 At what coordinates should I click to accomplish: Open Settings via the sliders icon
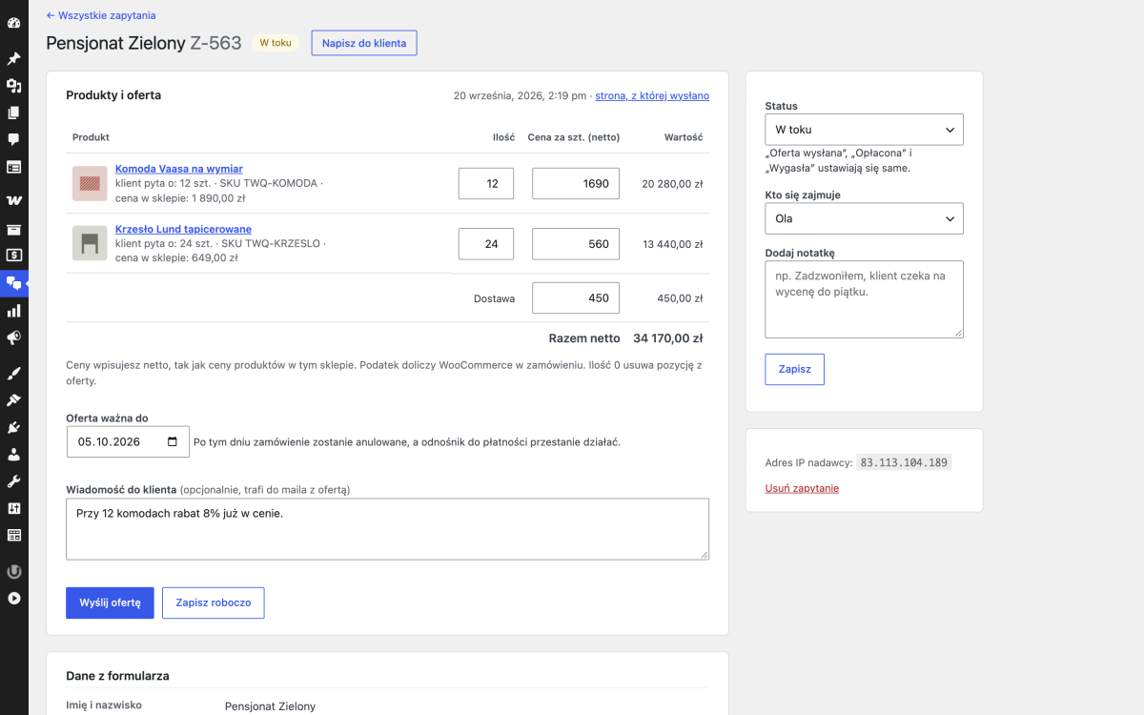coord(14,508)
